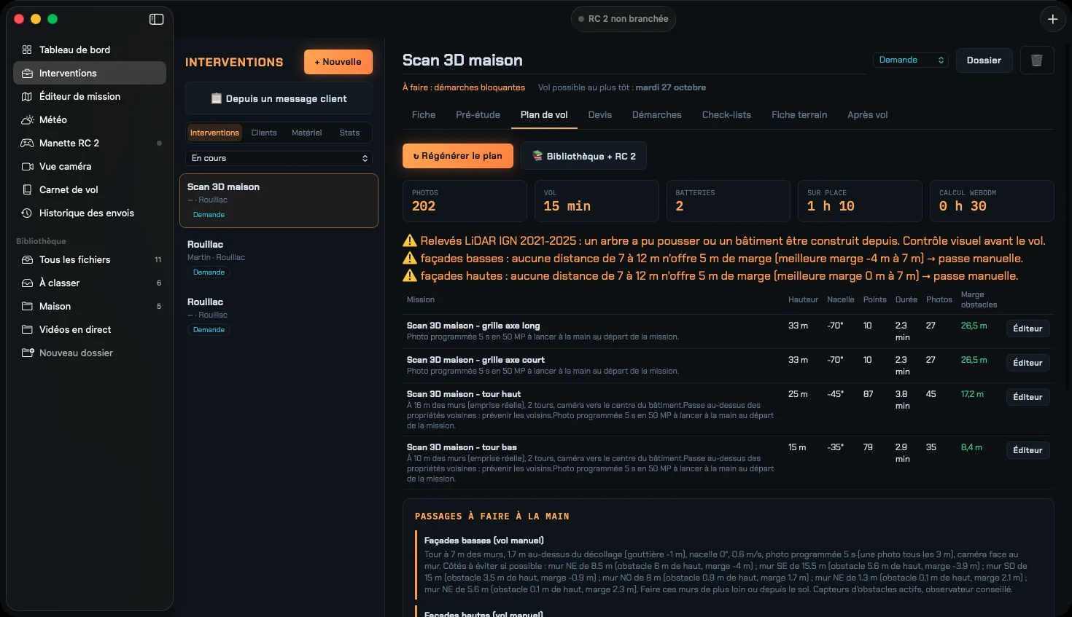Open Météo weather icon
This screenshot has width=1072, height=617.
pyautogui.click(x=27, y=119)
